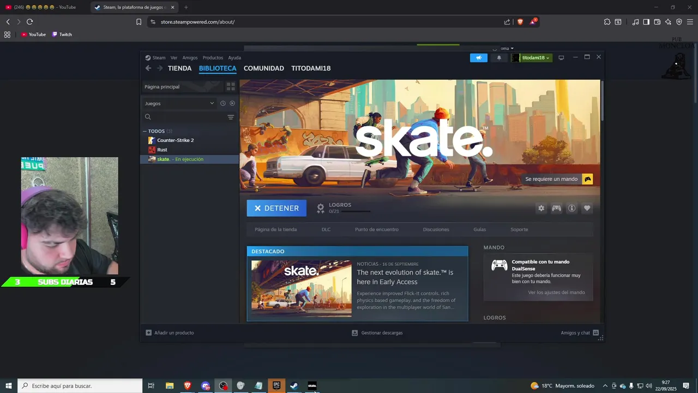Screen dimensions: 698x393
Task: Open browser extensions puzzle icon
Action: pyautogui.click(x=607, y=22)
